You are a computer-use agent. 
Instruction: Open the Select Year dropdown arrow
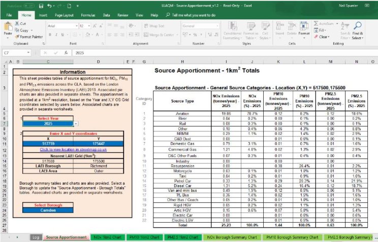[76, 123]
